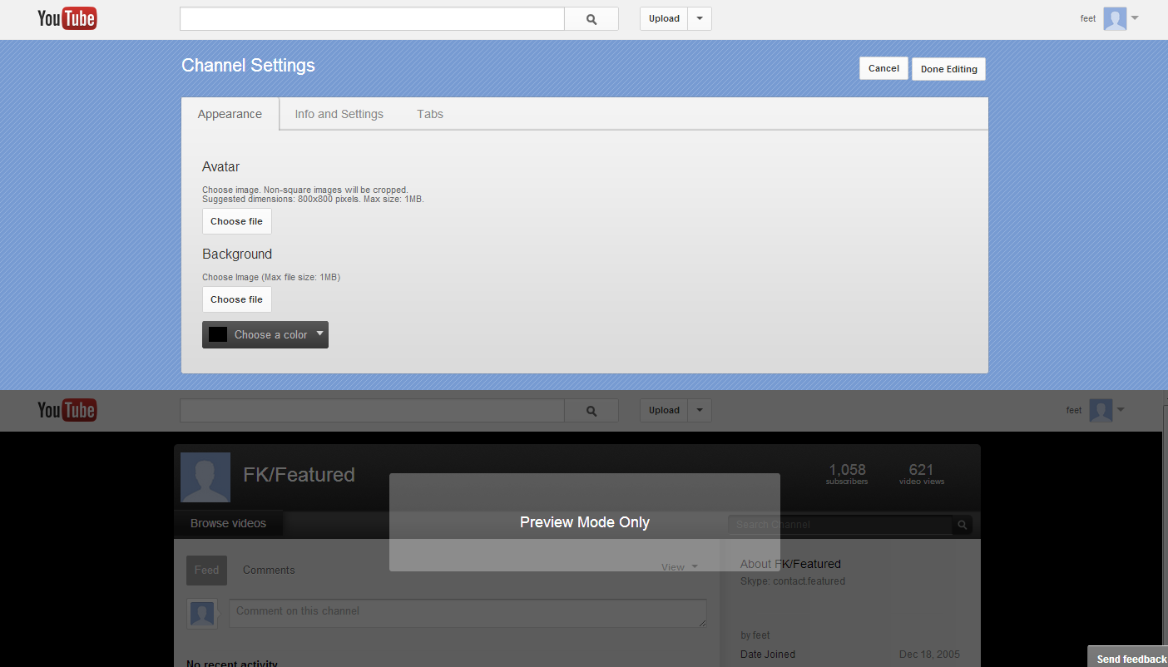Click the "feet" username in preview header
1168x667 pixels.
pos(1074,410)
